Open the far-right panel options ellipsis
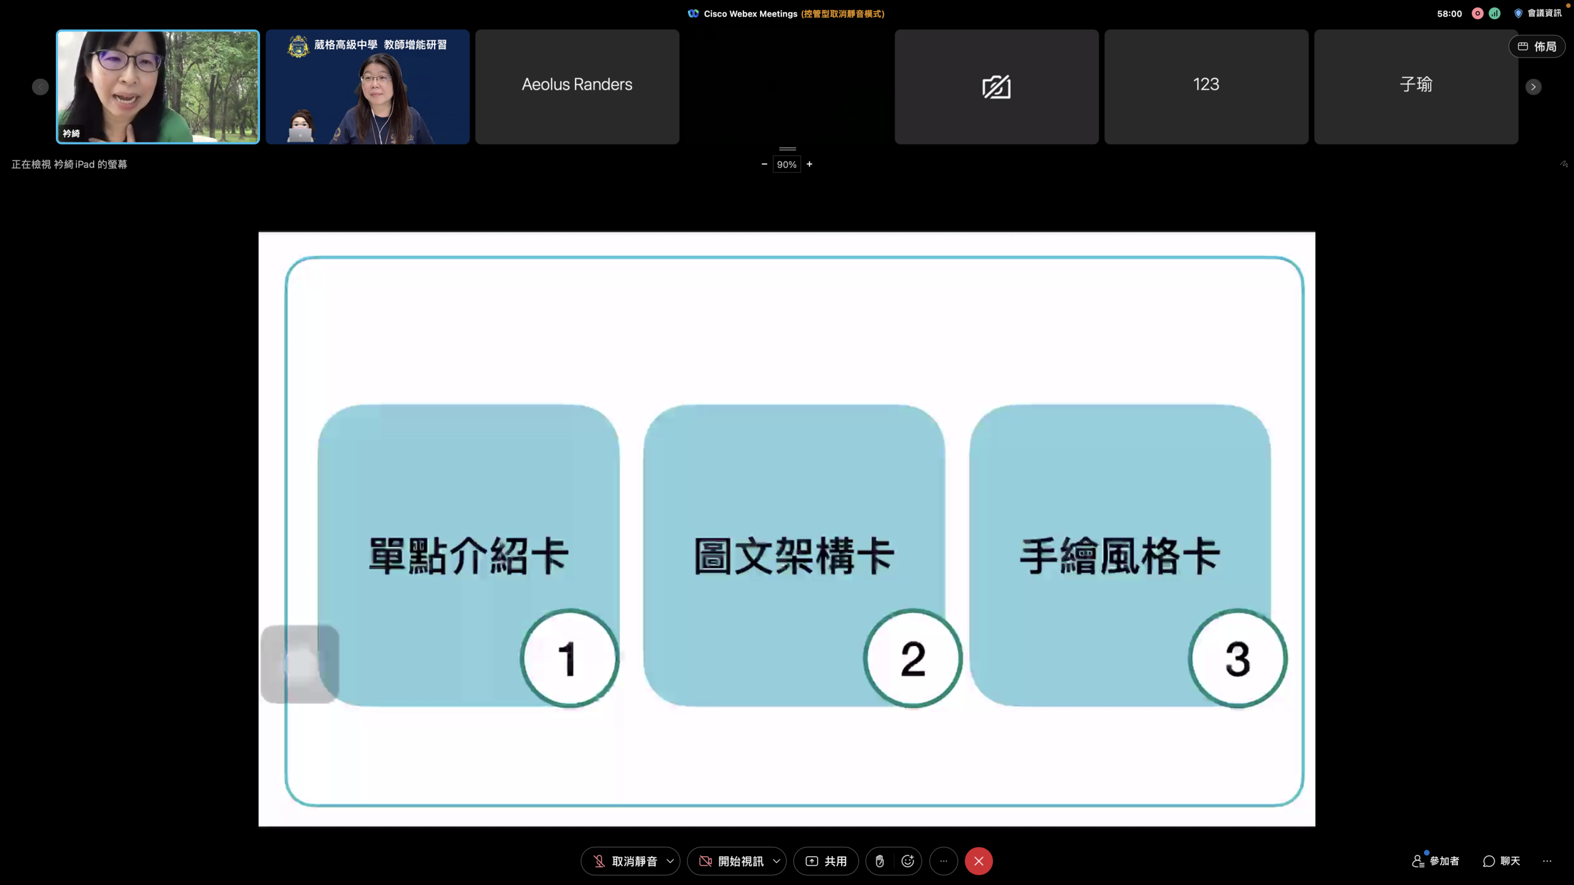The height and width of the screenshot is (885, 1574). (1547, 861)
